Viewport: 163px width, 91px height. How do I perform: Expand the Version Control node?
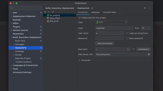point(11,30)
